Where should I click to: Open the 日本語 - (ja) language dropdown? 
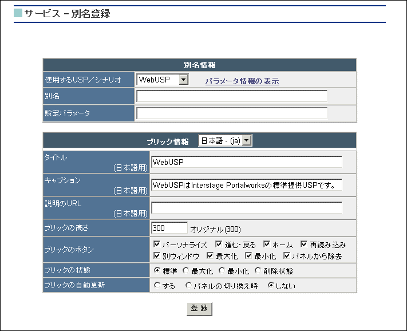coord(225,140)
